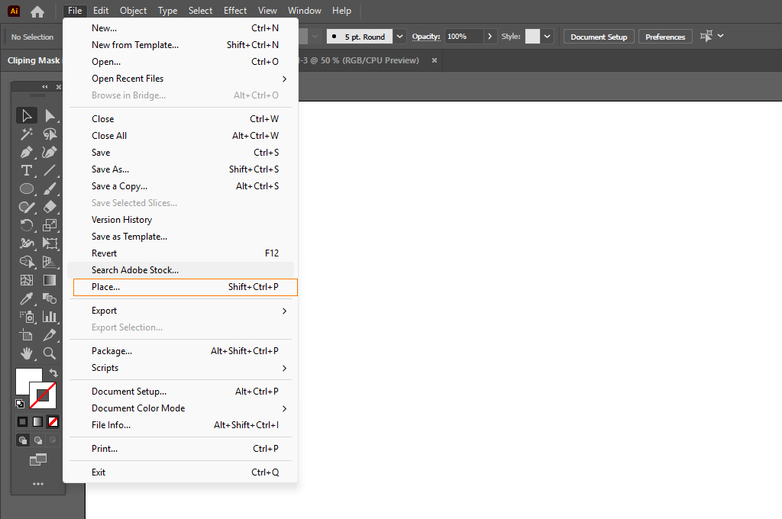Choose Search Adobe Stock... menu entry
The image size is (782, 519).
click(x=180, y=270)
